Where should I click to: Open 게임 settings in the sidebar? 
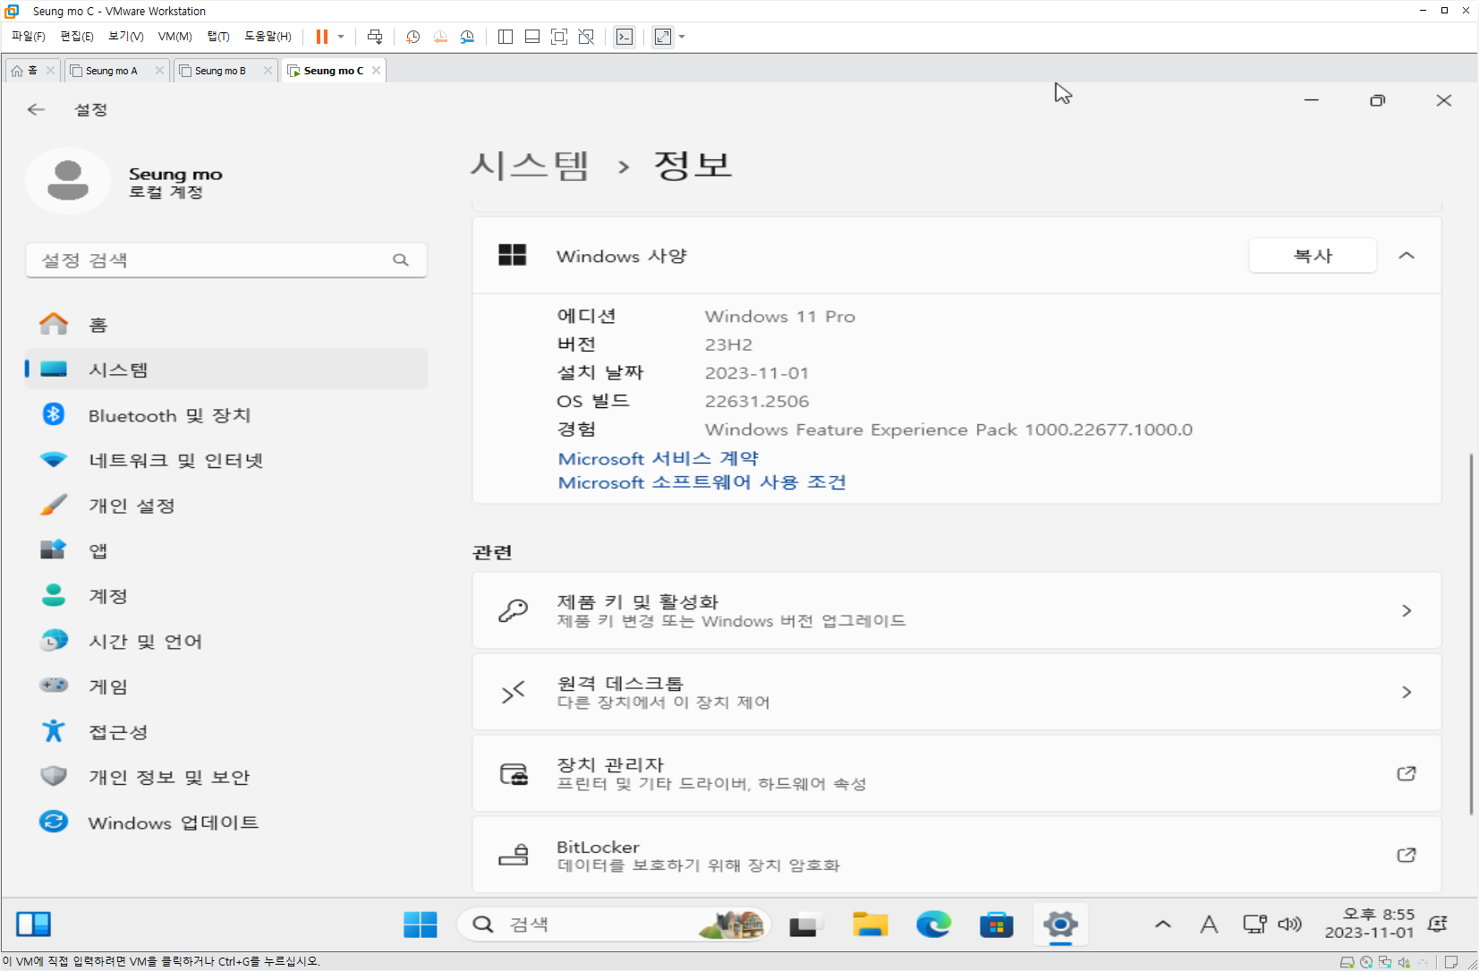click(226, 686)
